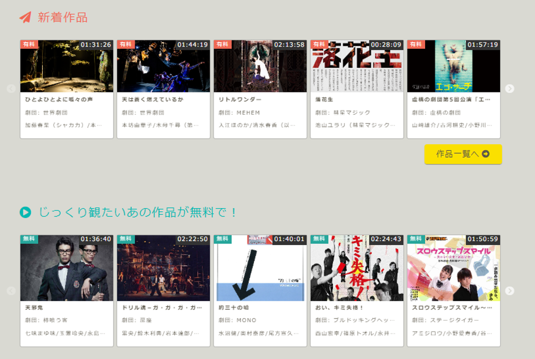This screenshot has width=535, height=359.
Task: Click title link リトルワンダー
Action: tap(240, 99)
